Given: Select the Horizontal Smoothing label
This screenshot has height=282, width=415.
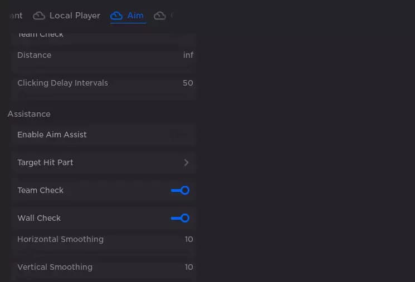Looking at the screenshot, I should (x=60, y=239).
